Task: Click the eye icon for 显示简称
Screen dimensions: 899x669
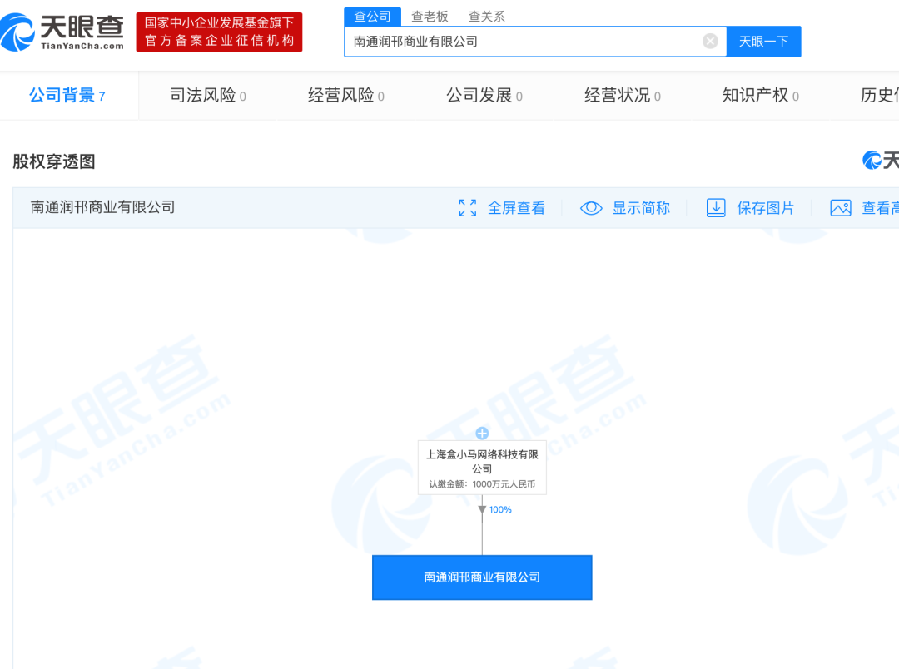Action: (x=591, y=208)
